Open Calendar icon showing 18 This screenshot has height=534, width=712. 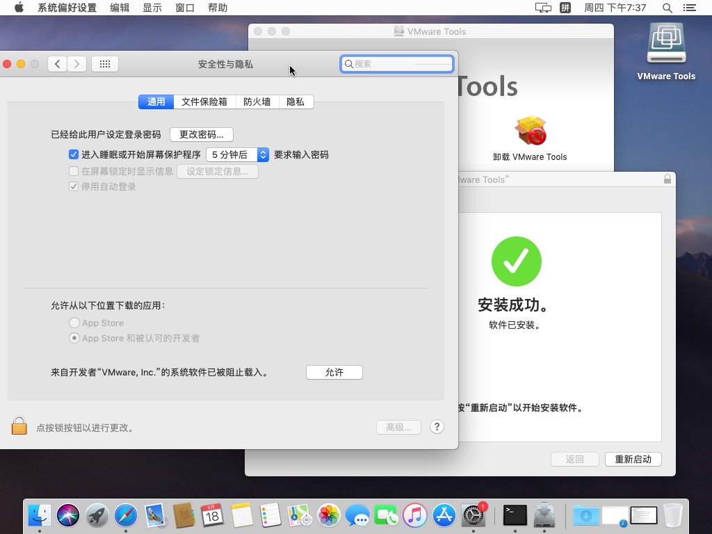(213, 515)
